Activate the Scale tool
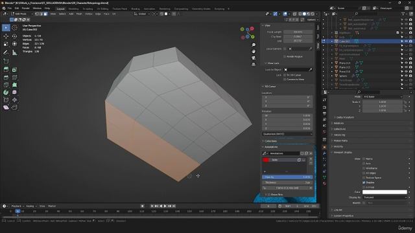This screenshot has height=233, width=415. 6,44
